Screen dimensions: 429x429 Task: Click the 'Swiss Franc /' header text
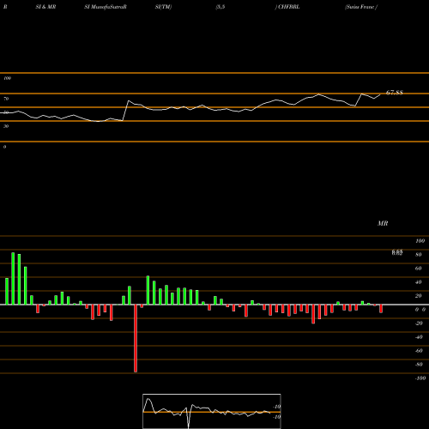(361, 7)
